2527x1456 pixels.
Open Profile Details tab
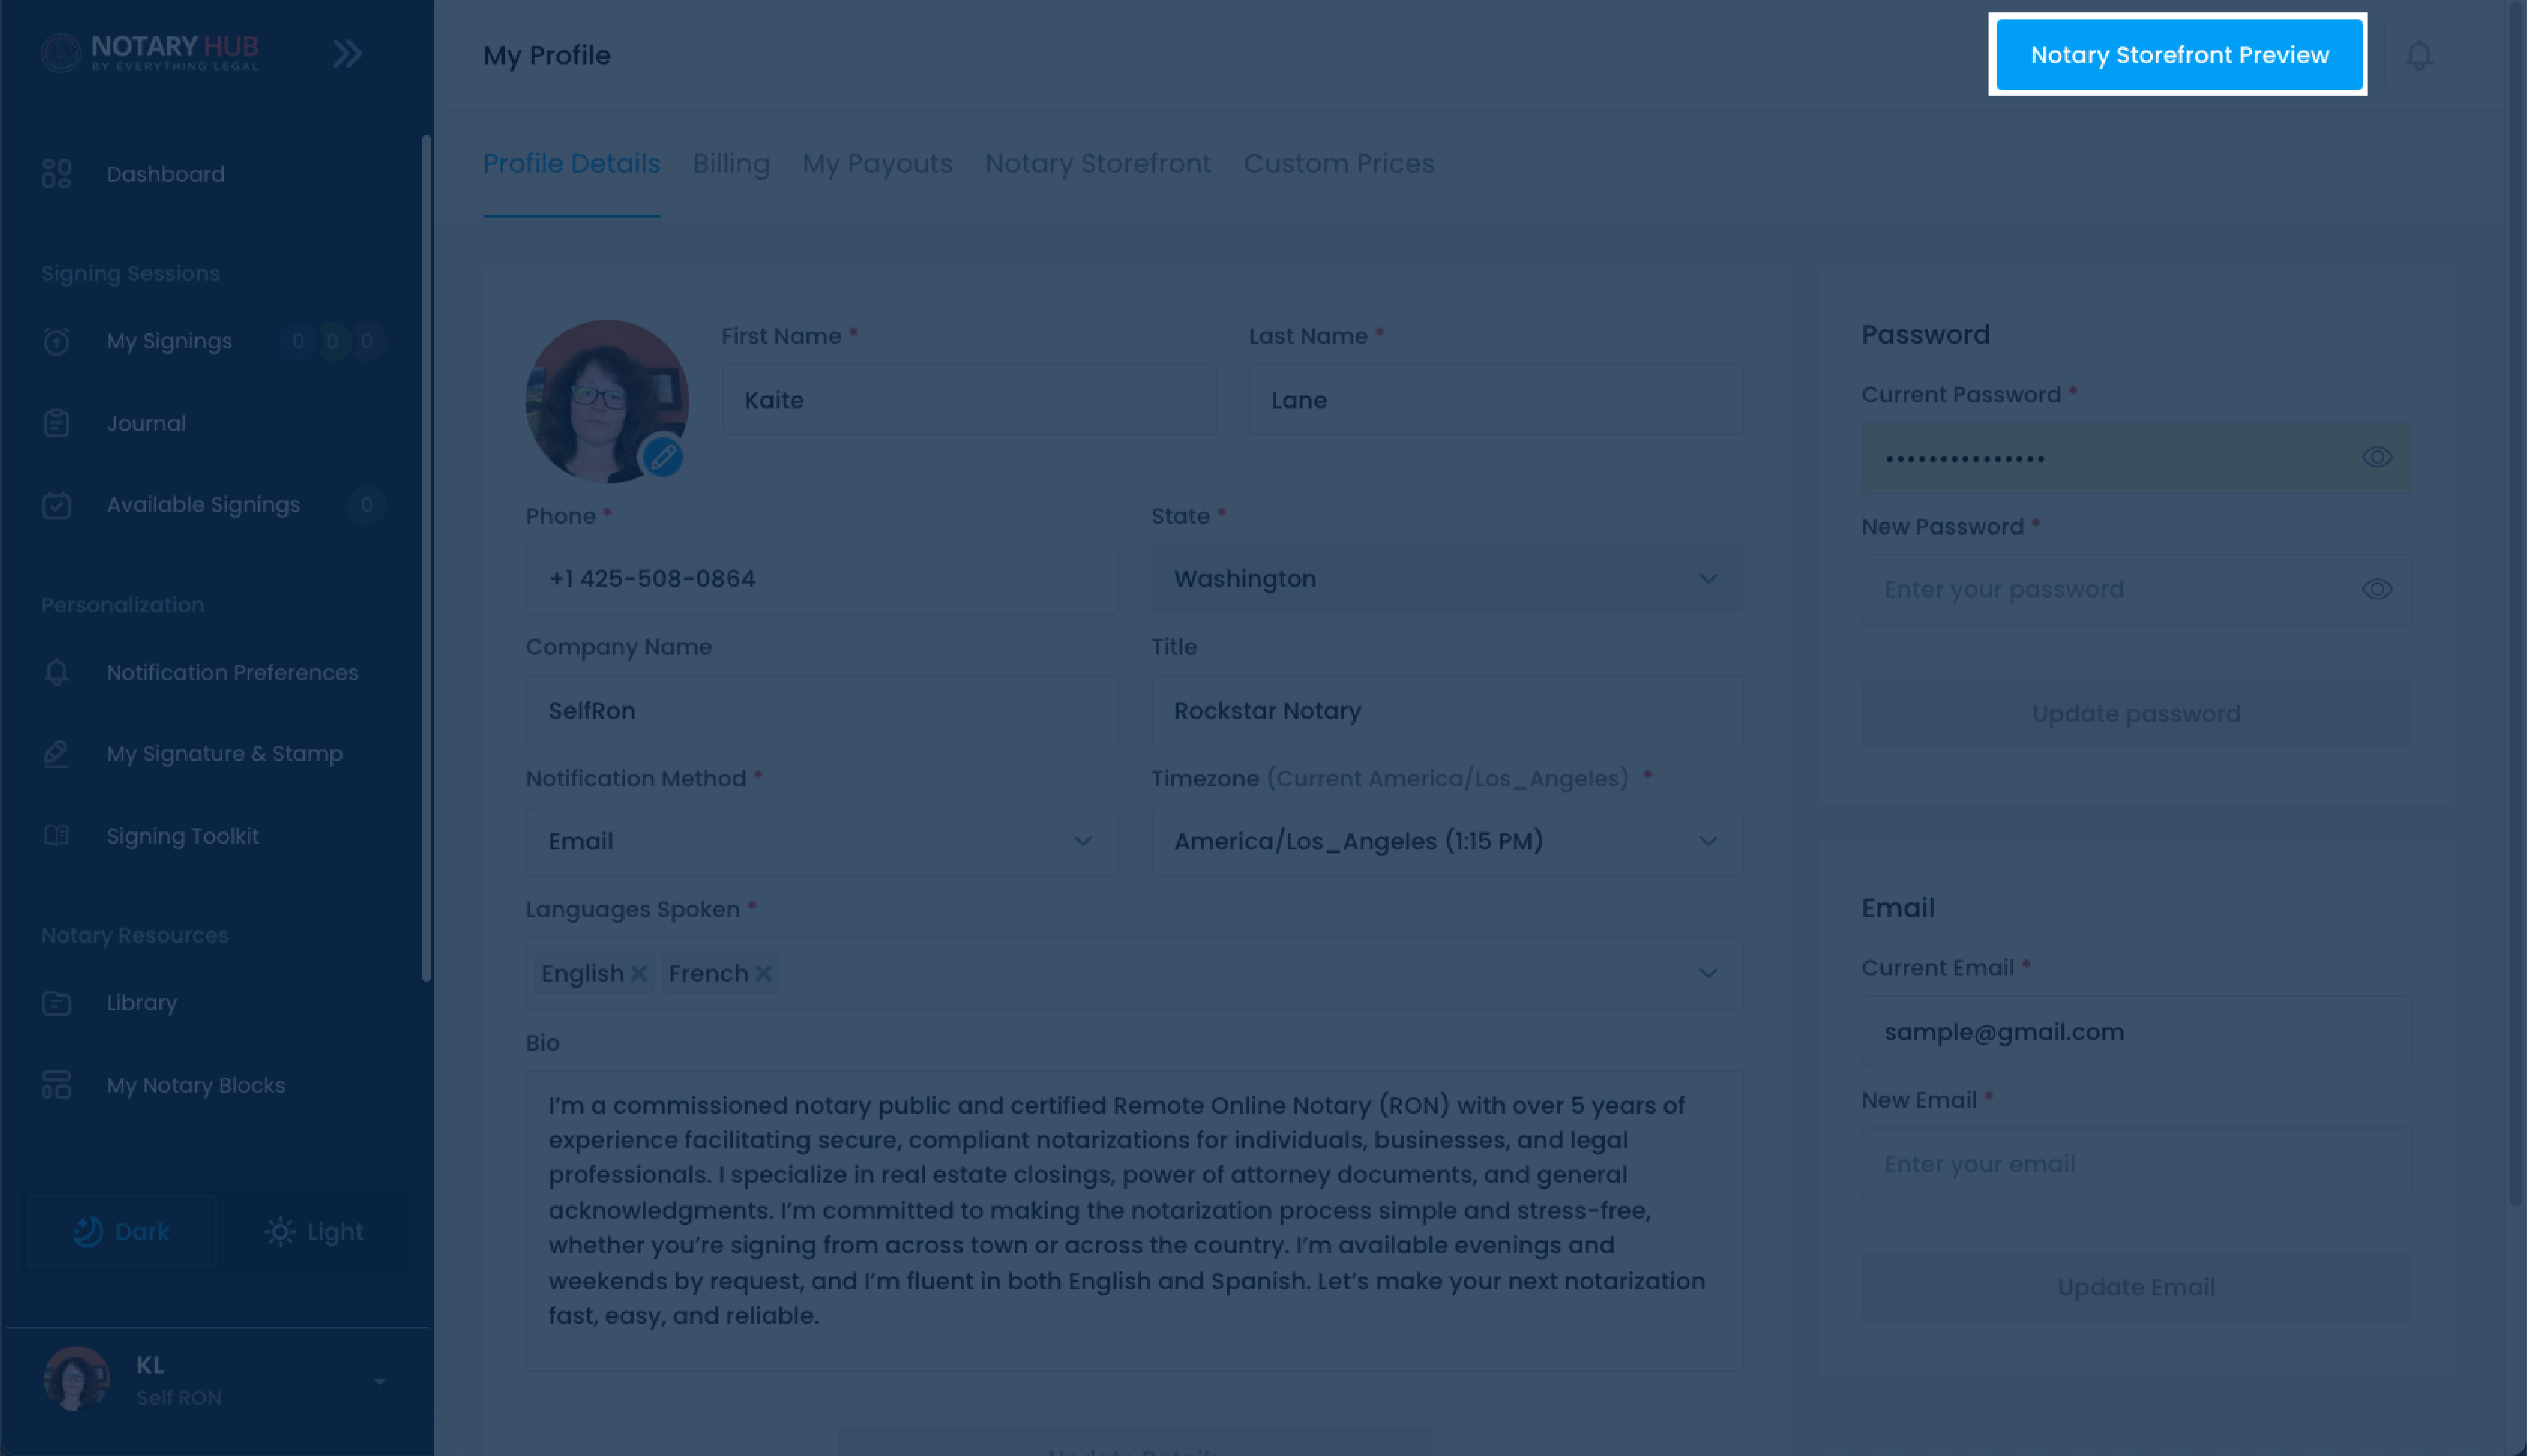tap(572, 163)
